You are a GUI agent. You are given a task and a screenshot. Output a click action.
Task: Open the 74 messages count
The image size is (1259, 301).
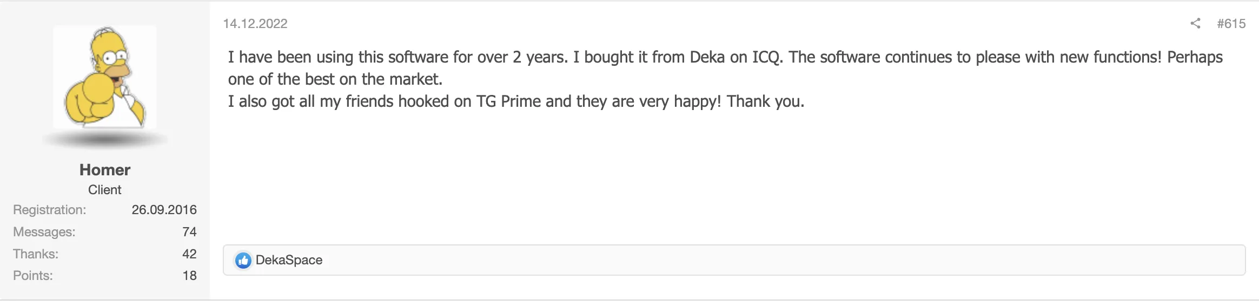tap(189, 232)
